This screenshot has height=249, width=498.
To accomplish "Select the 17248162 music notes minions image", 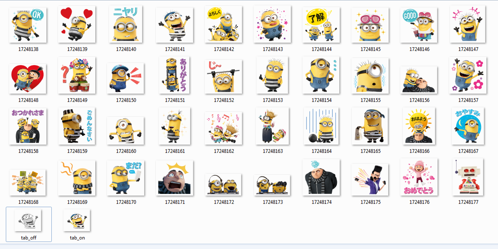I will [224, 128].
